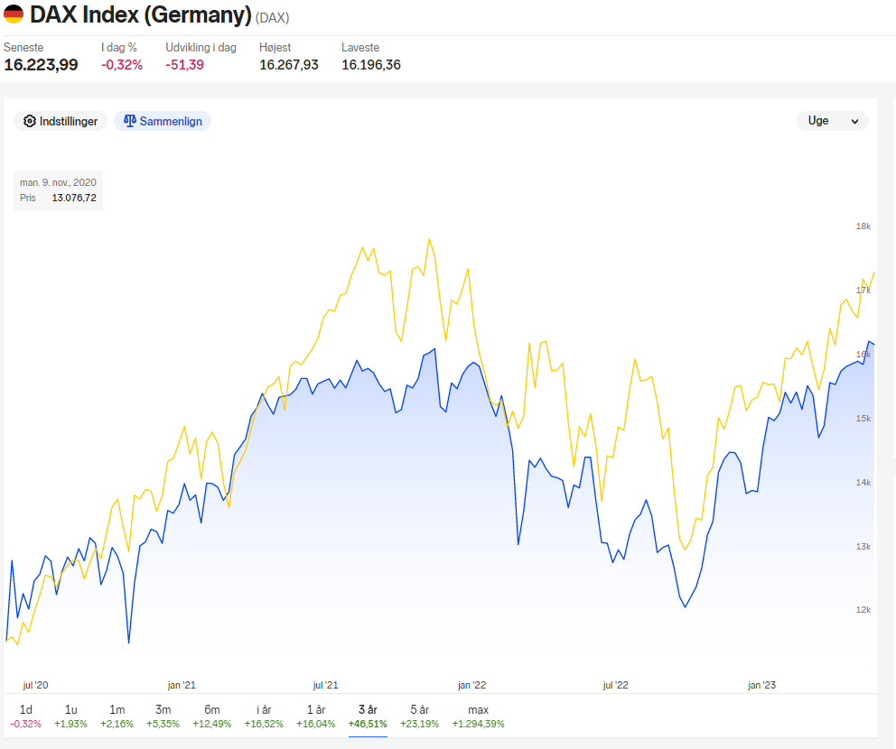Click the jul '20 x-axis label

pyautogui.click(x=35, y=685)
